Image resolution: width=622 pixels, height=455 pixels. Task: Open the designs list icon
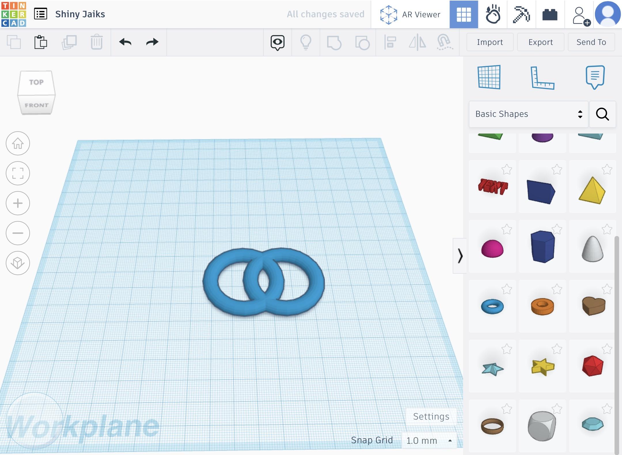[x=41, y=14]
